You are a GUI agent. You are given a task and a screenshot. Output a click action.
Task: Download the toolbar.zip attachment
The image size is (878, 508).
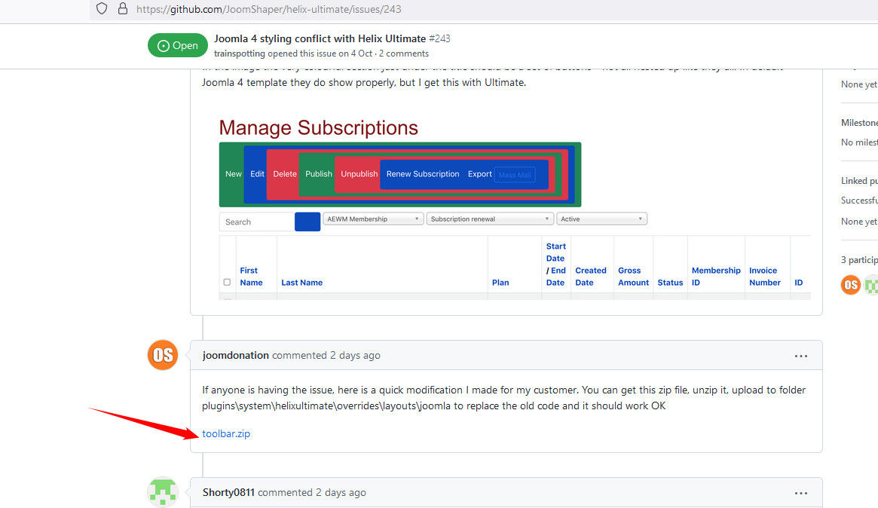pyautogui.click(x=226, y=433)
